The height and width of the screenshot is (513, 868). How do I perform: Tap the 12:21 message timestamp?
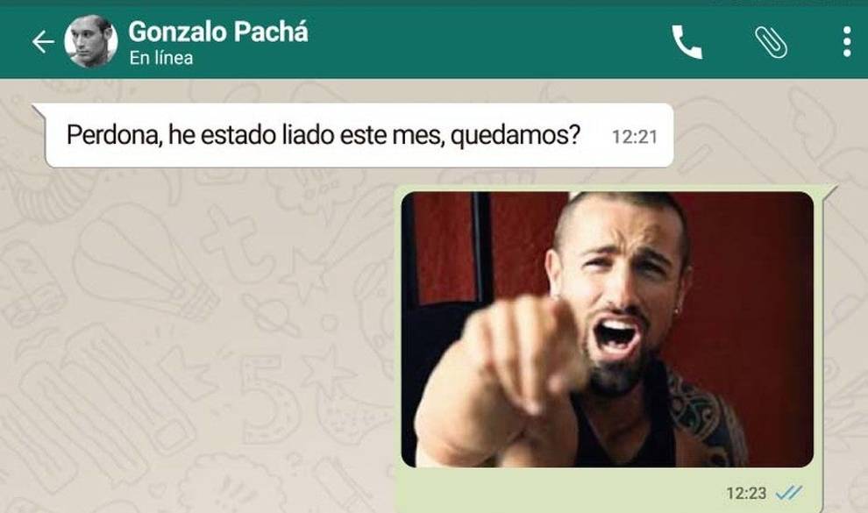pos(635,137)
